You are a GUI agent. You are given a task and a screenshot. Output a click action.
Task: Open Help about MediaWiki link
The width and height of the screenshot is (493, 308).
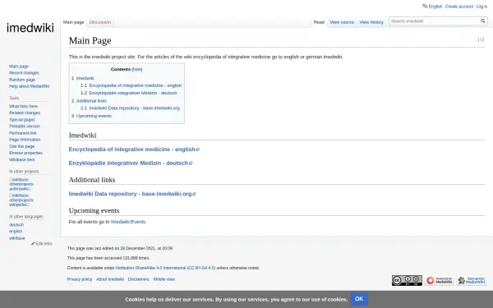point(30,86)
